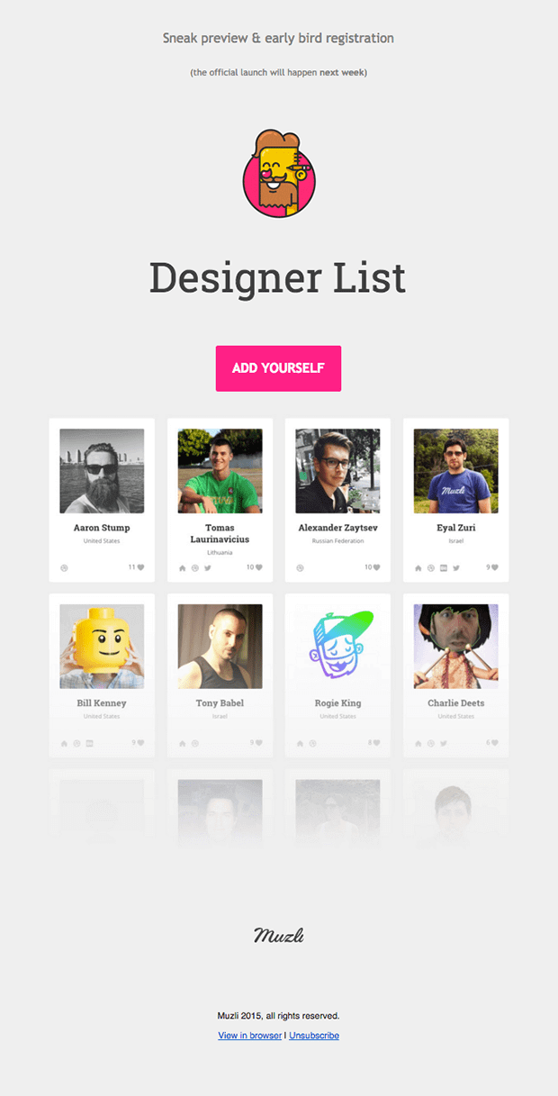Open Tomas Laurinavicius's home website icon

click(x=183, y=568)
